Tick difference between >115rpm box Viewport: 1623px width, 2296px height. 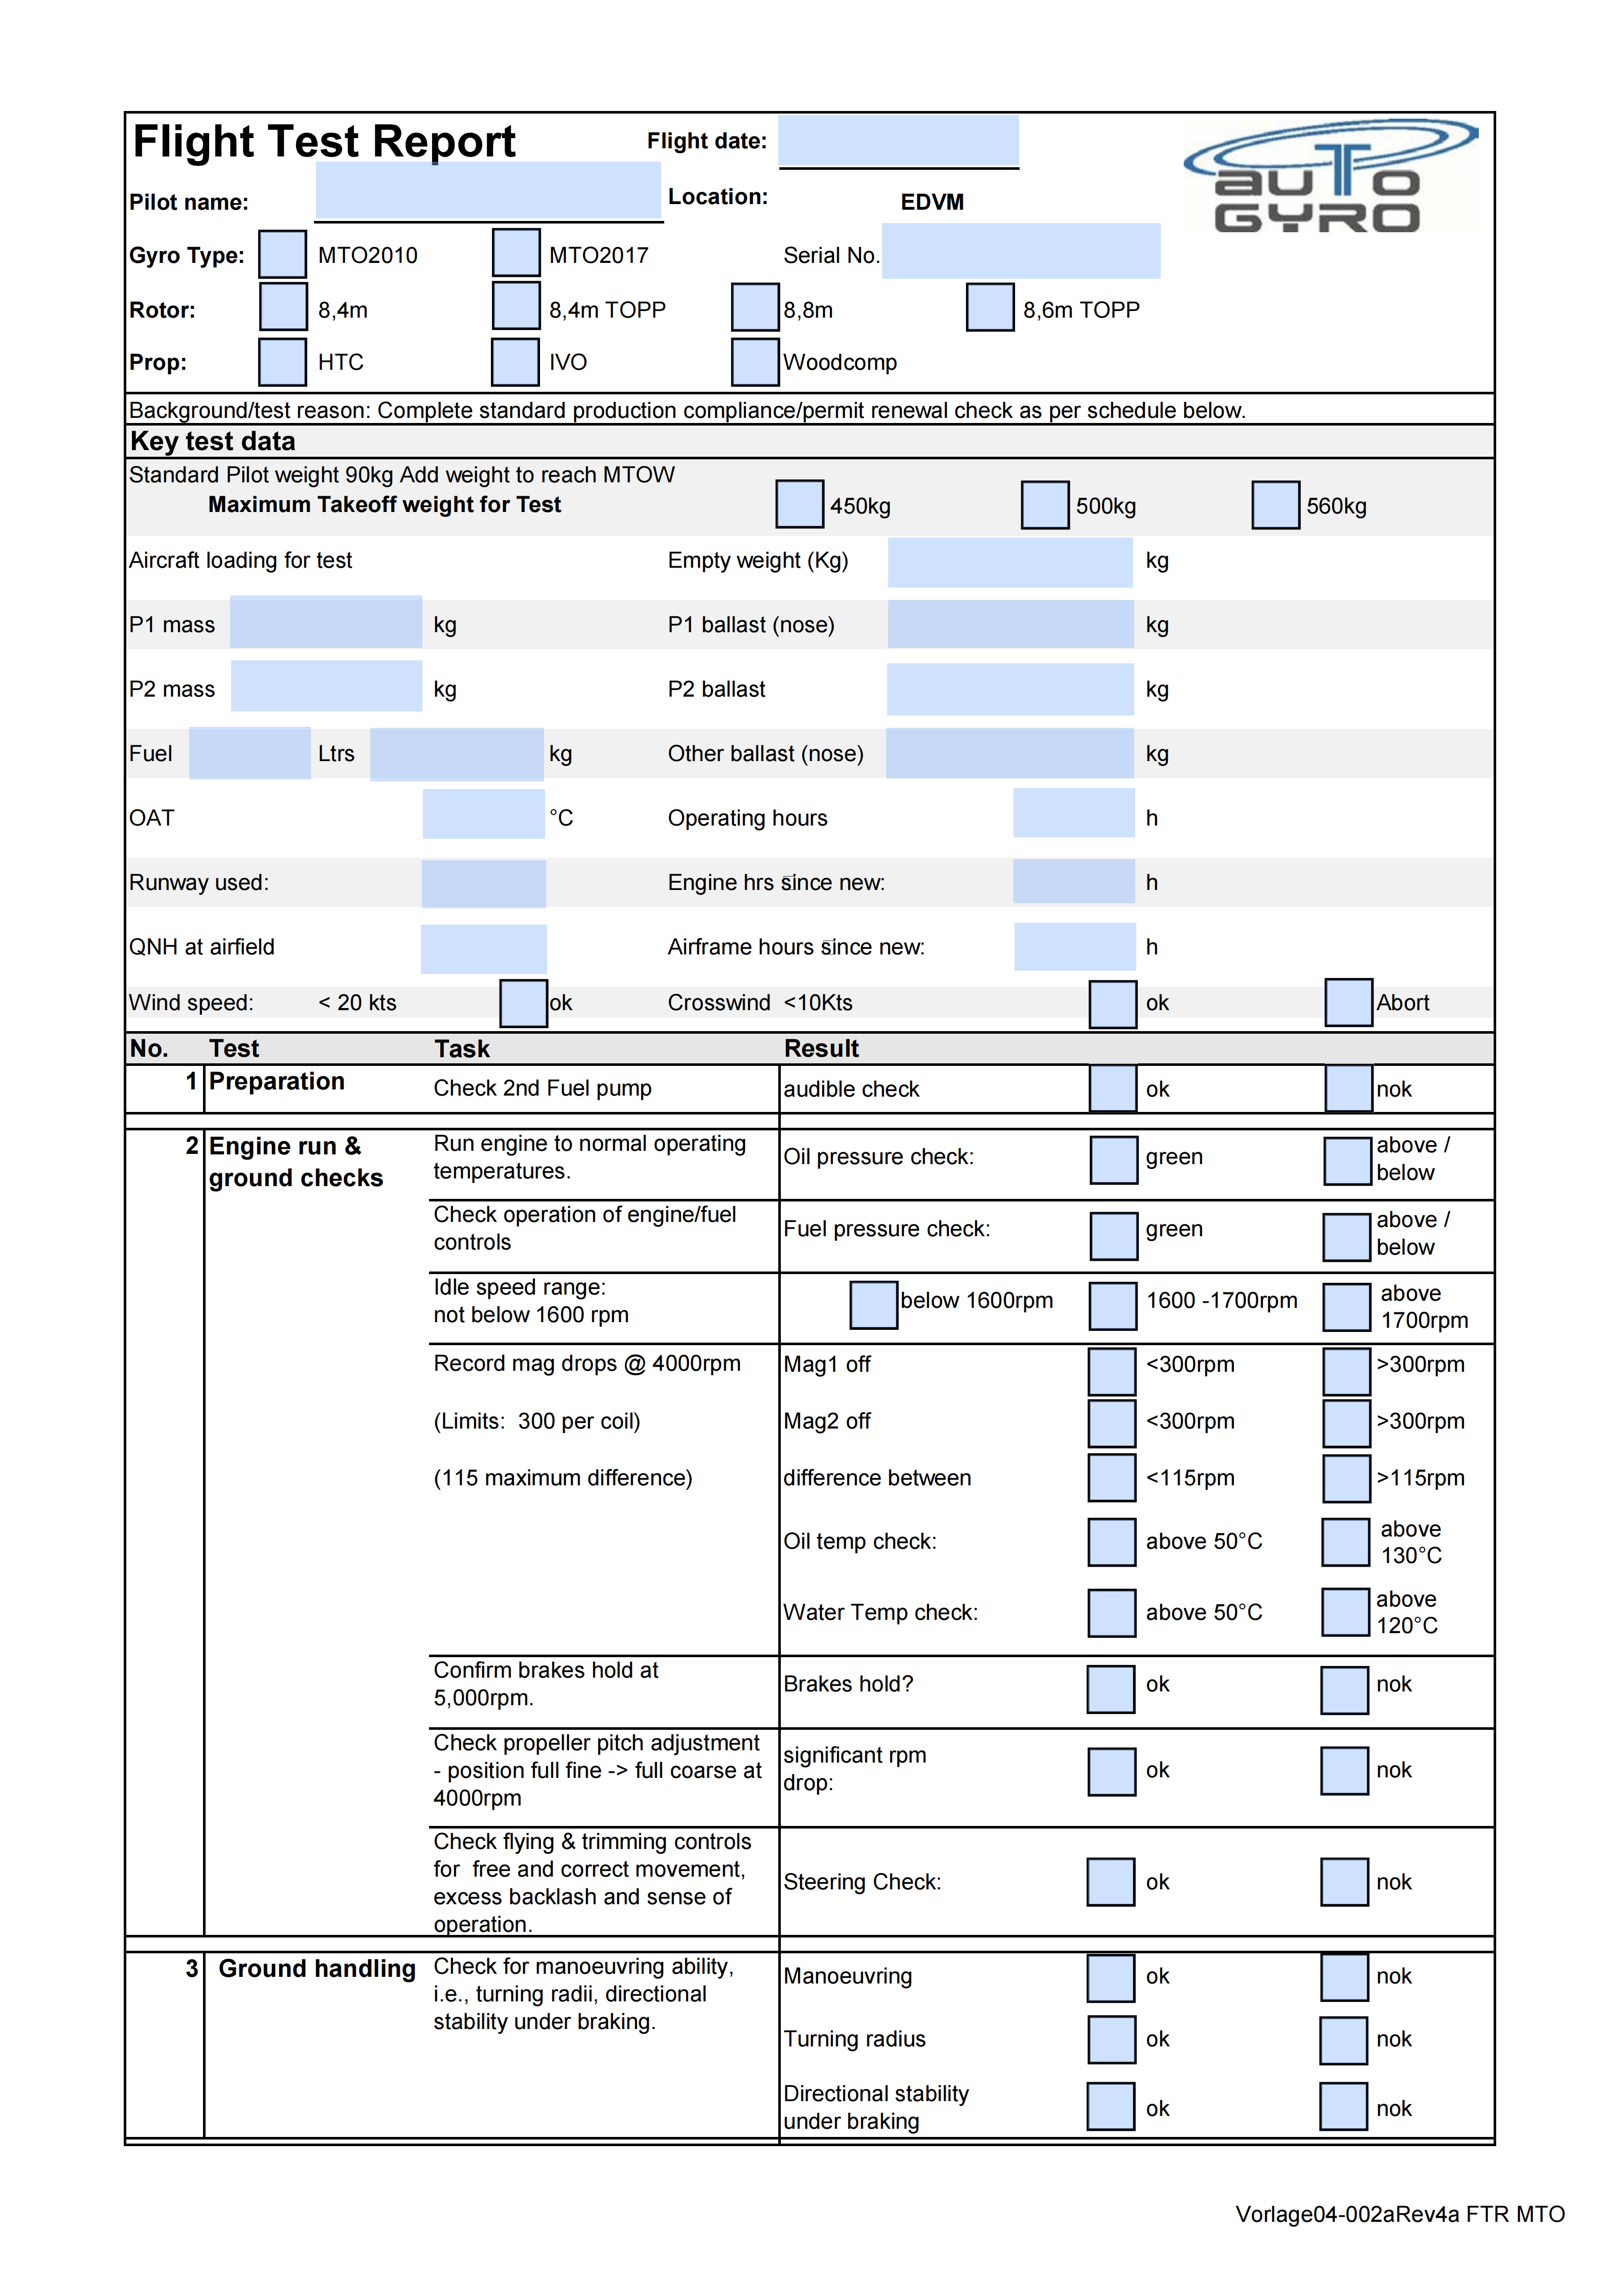(1347, 1478)
